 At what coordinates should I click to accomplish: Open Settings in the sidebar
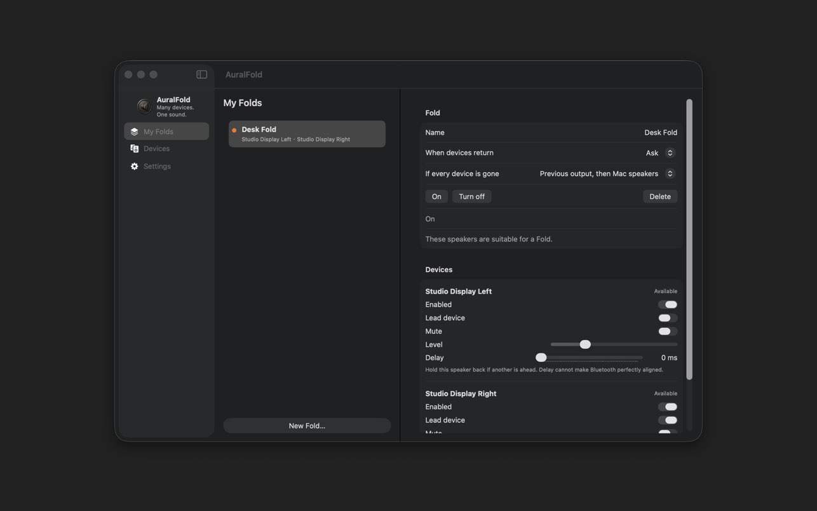[166, 167]
